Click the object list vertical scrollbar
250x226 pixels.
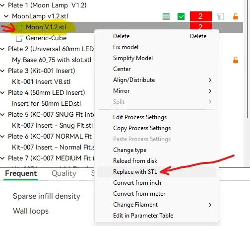click(x=248, y=60)
